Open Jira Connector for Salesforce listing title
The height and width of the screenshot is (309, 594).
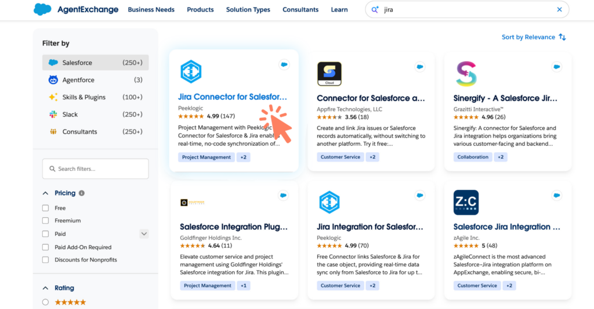pos(233,96)
